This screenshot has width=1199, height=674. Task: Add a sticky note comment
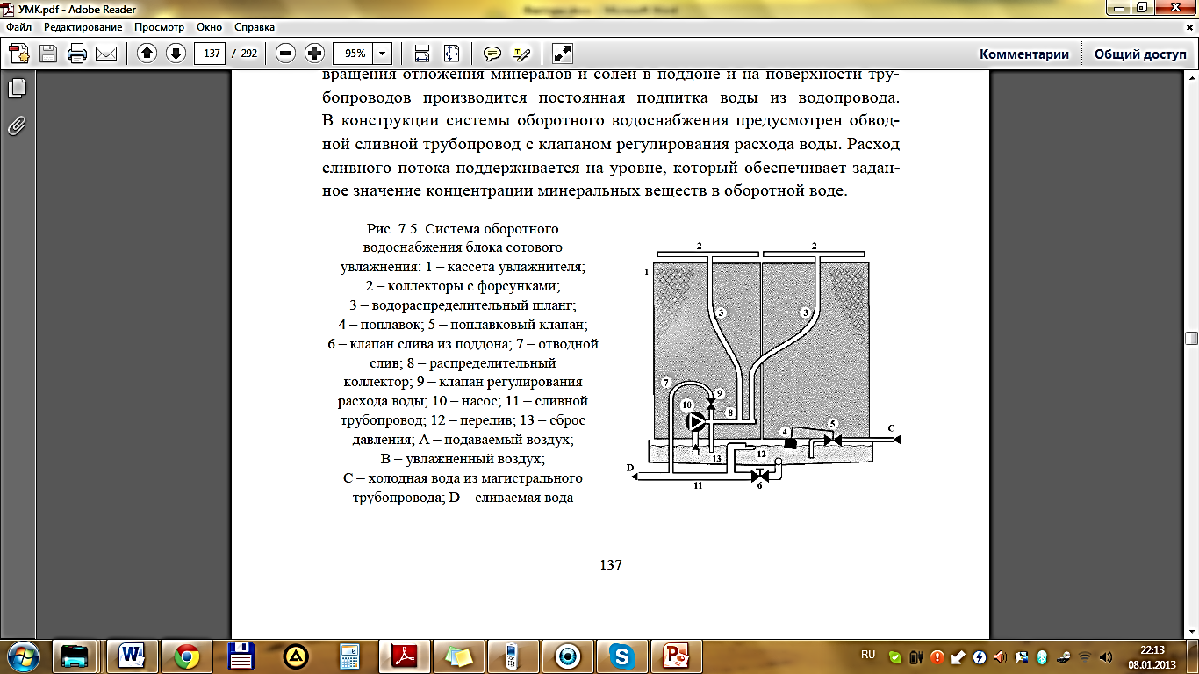click(492, 54)
